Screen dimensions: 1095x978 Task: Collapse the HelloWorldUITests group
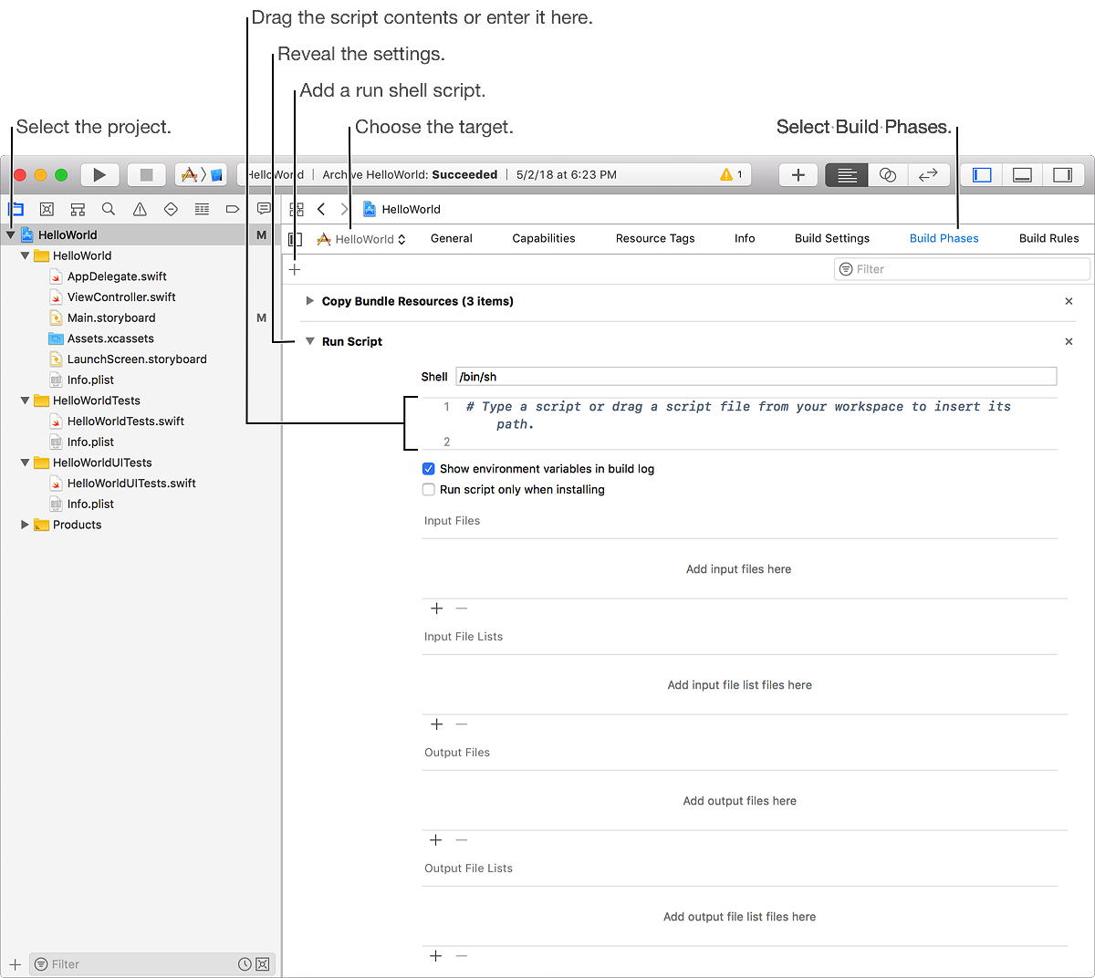25,463
